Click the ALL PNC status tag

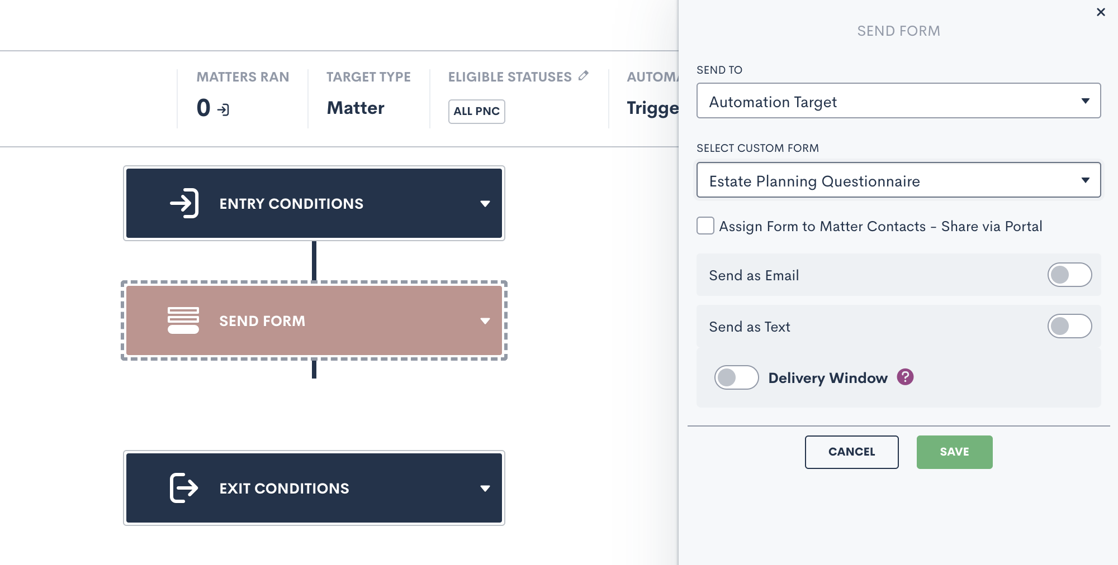[476, 111]
